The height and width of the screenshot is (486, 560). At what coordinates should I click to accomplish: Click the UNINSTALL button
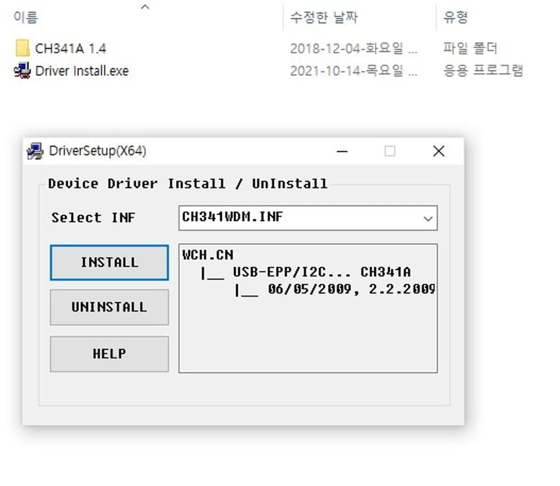click(109, 307)
